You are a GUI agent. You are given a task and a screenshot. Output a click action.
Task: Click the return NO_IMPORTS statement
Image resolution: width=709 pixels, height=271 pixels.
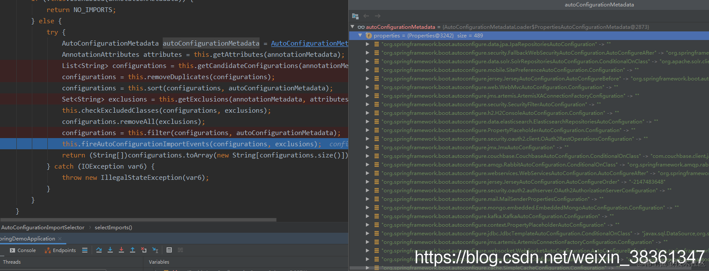pyautogui.click(x=81, y=10)
